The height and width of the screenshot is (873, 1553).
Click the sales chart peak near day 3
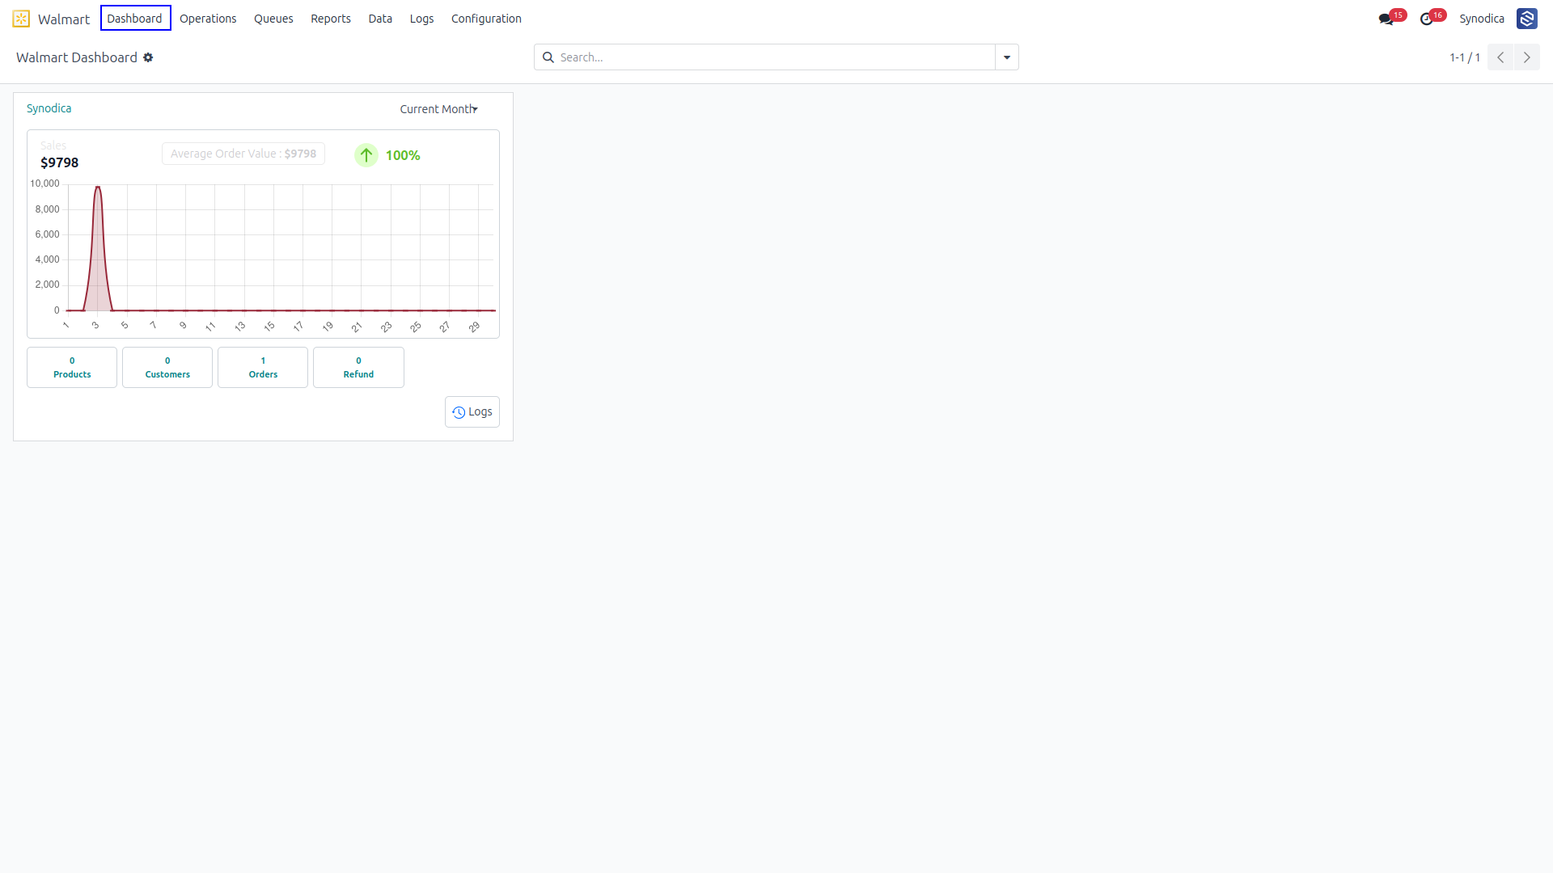pyautogui.click(x=98, y=188)
